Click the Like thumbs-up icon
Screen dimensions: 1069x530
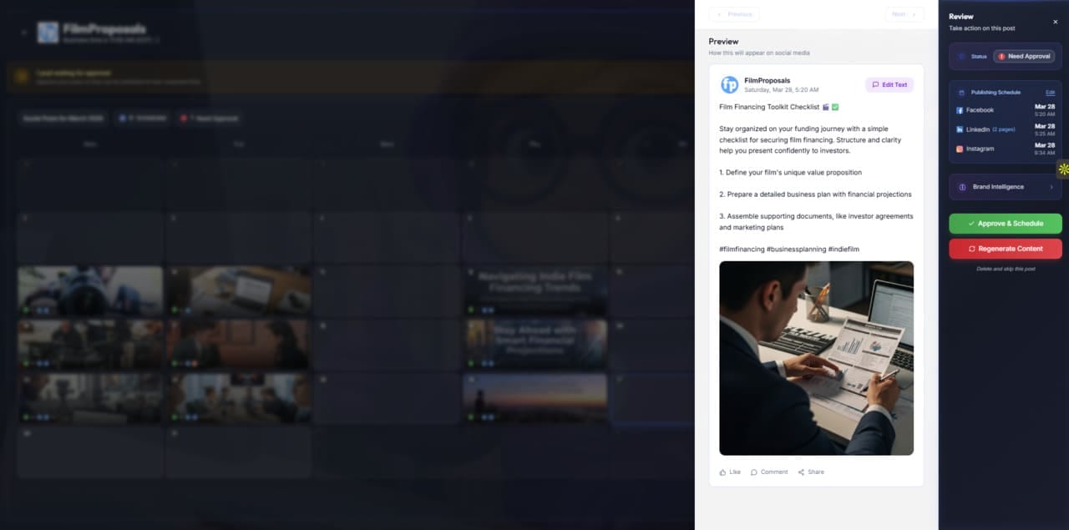[723, 472]
